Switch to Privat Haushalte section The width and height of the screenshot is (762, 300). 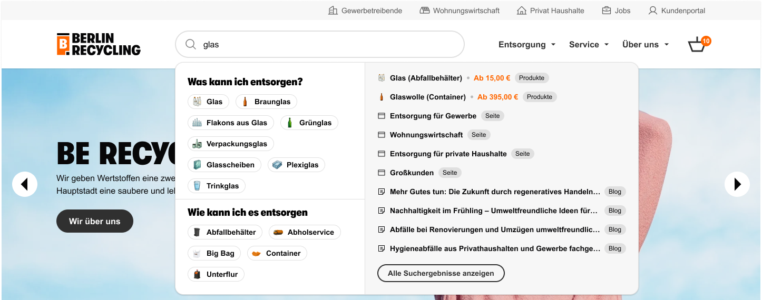coord(551,11)
